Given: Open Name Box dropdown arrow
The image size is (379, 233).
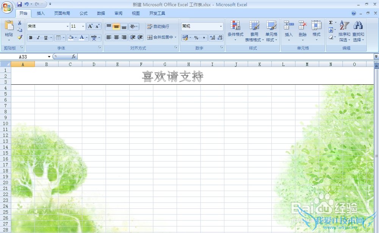Looking at the screenshot, I should 49,57.
